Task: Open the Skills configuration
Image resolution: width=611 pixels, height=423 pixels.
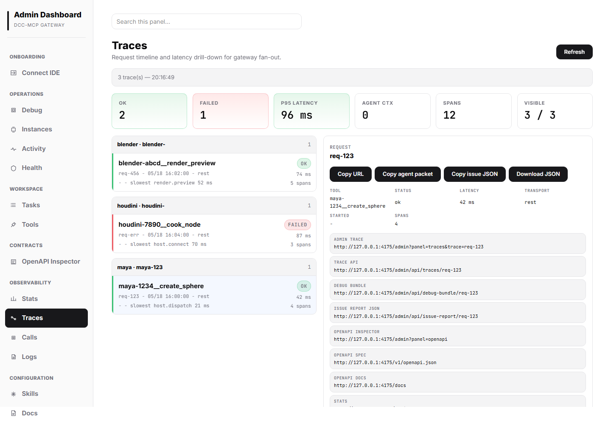Action: coord(46,394)
